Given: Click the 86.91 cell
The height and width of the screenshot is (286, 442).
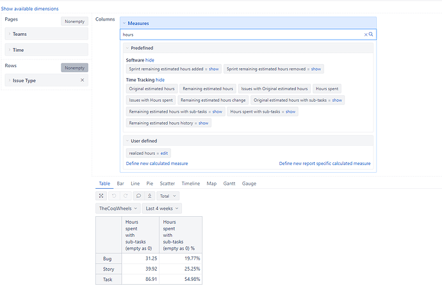Looking at the screenshot, I should [140, 279].
